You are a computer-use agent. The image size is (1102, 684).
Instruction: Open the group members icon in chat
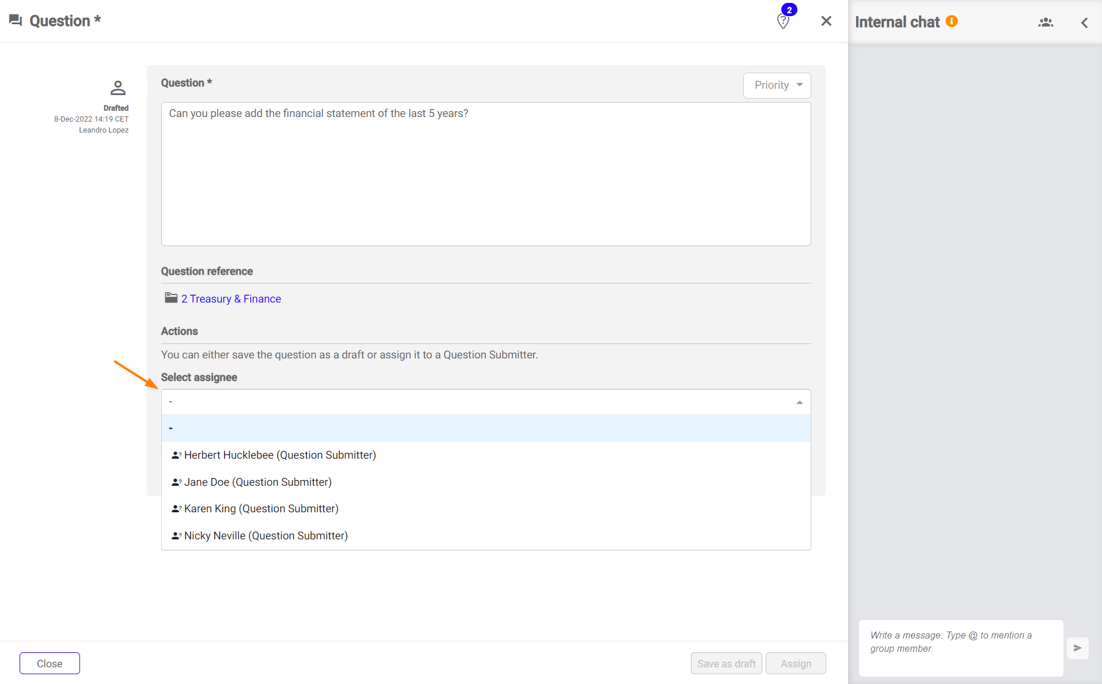click(x=1046, y=22)
